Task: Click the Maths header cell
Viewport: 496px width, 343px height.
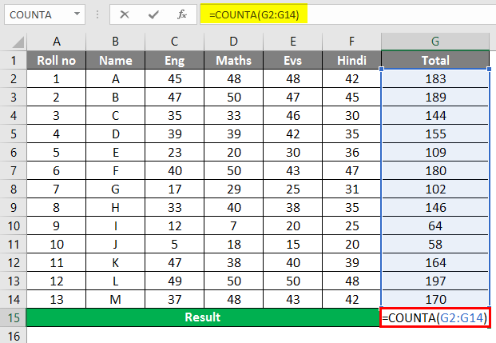Action: click(x=234, y=60)
